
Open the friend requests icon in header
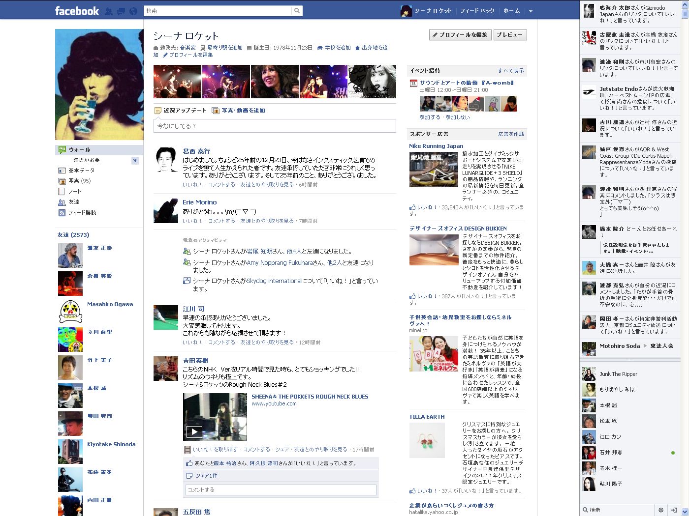(x=109, y=11)
